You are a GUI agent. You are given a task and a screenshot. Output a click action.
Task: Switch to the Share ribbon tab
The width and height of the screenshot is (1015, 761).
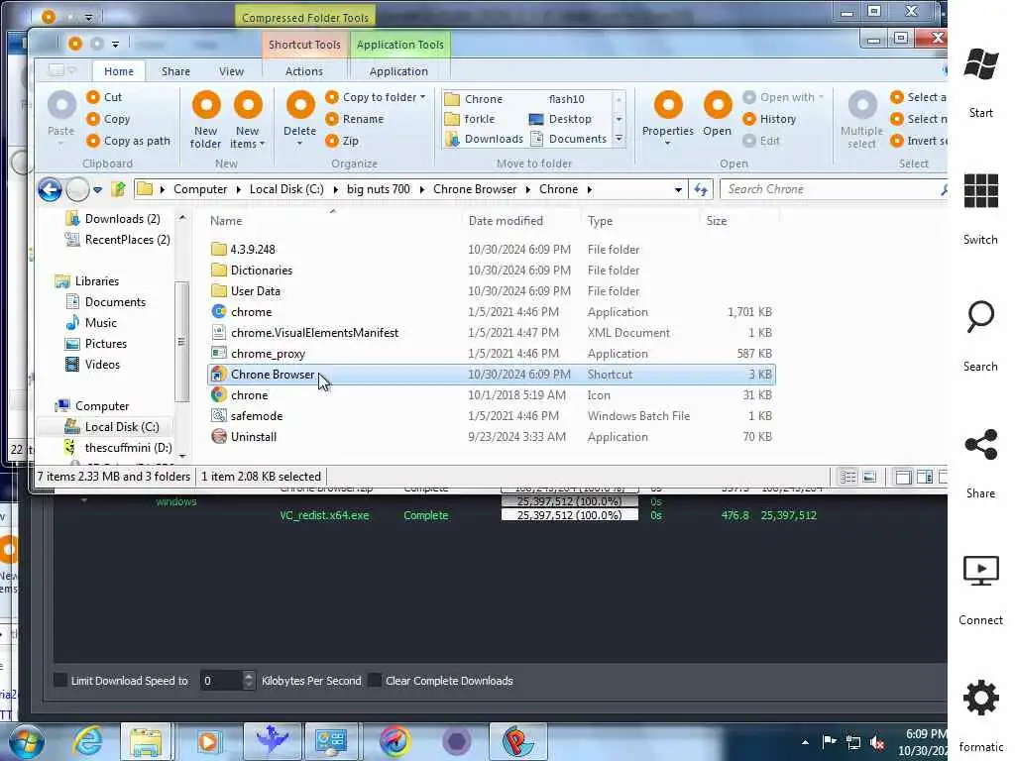pyautogui.click(x=175, y=71)
